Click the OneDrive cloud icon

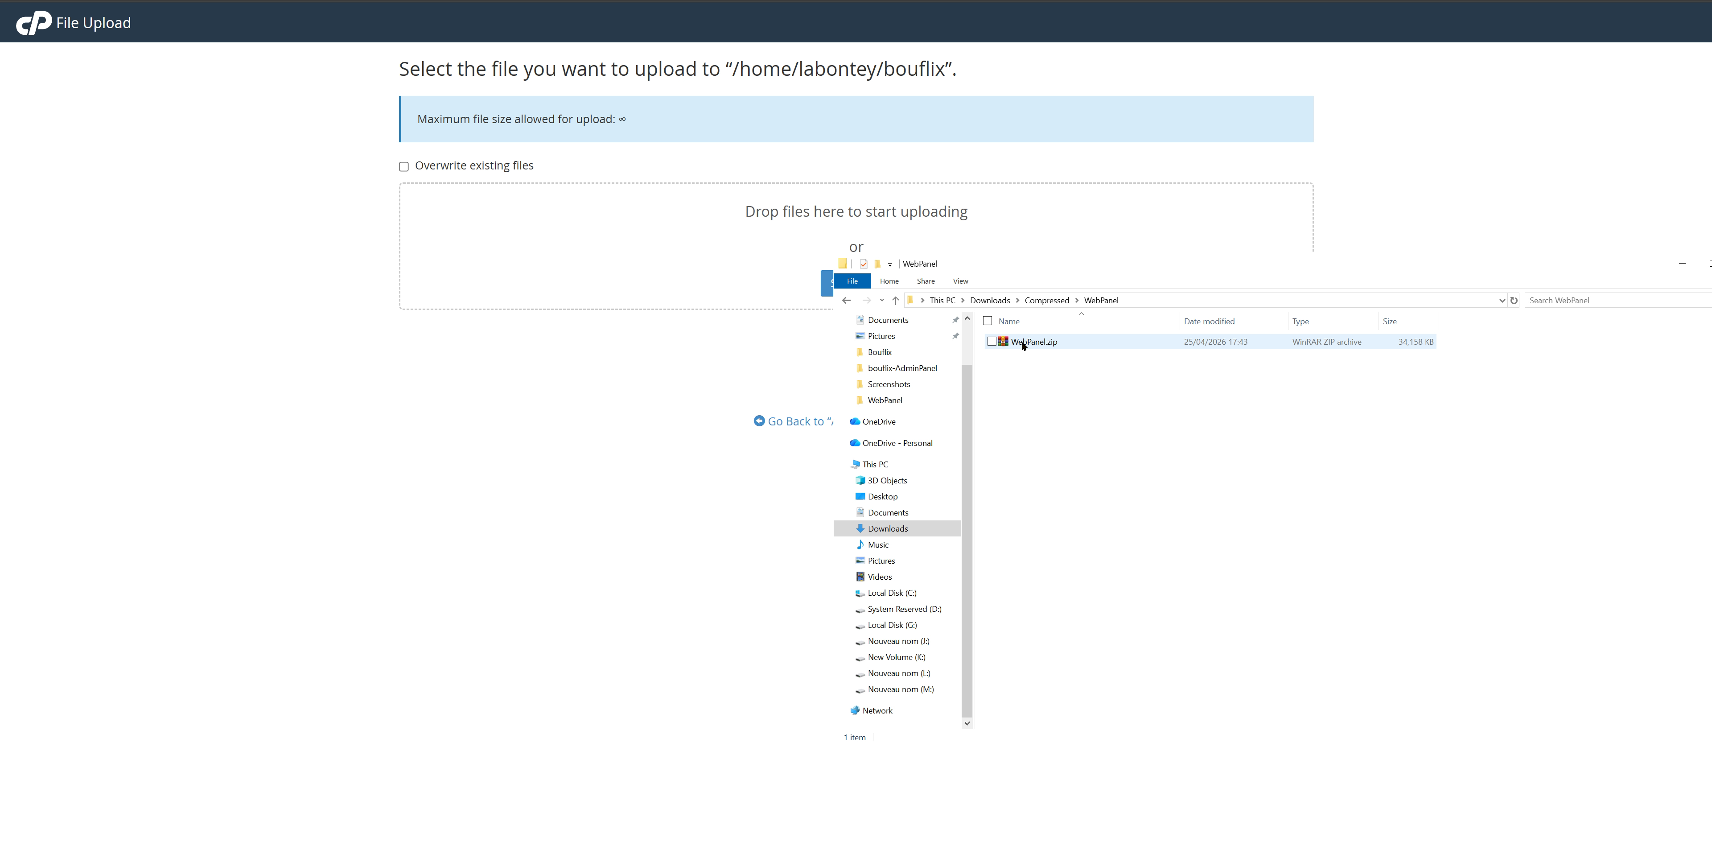click(855, 421)
